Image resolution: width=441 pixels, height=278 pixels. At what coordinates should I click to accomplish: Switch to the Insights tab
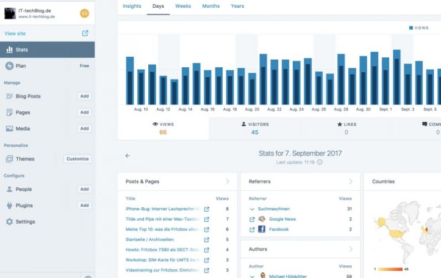click(132, 6)
